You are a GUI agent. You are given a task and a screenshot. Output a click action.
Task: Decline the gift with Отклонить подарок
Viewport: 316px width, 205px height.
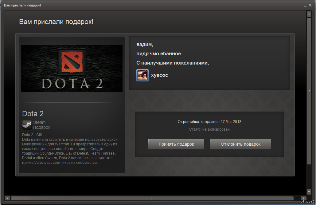[240, 144]
